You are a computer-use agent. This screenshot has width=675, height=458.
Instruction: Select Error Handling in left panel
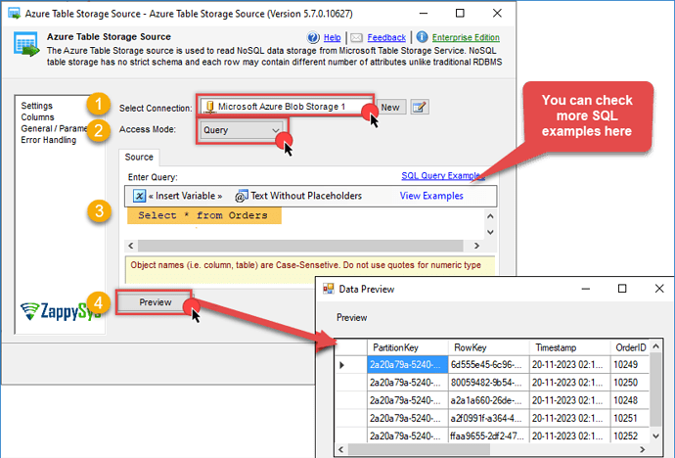tap(48, 140)
